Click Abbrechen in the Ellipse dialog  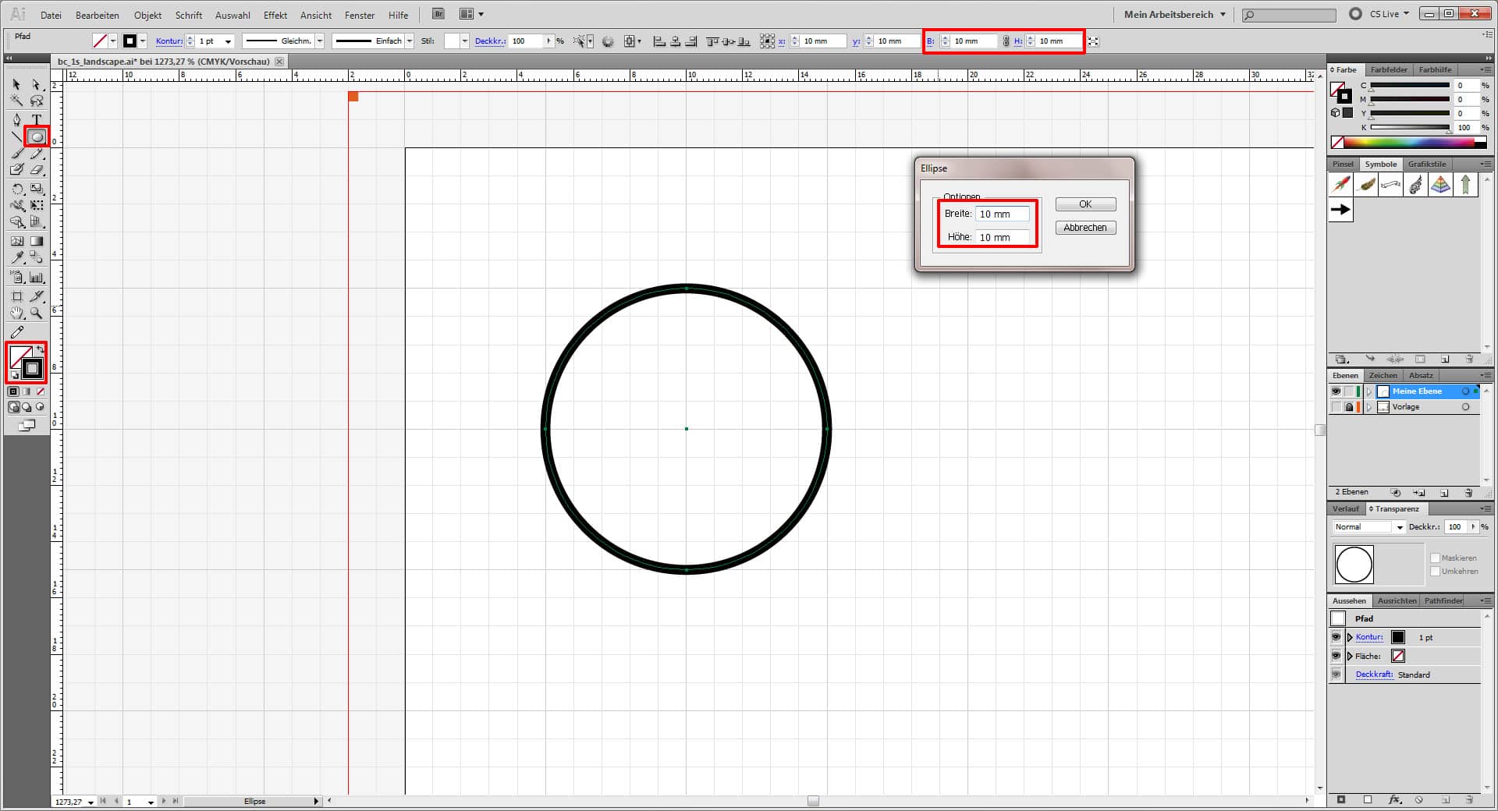pos(1084,227)
